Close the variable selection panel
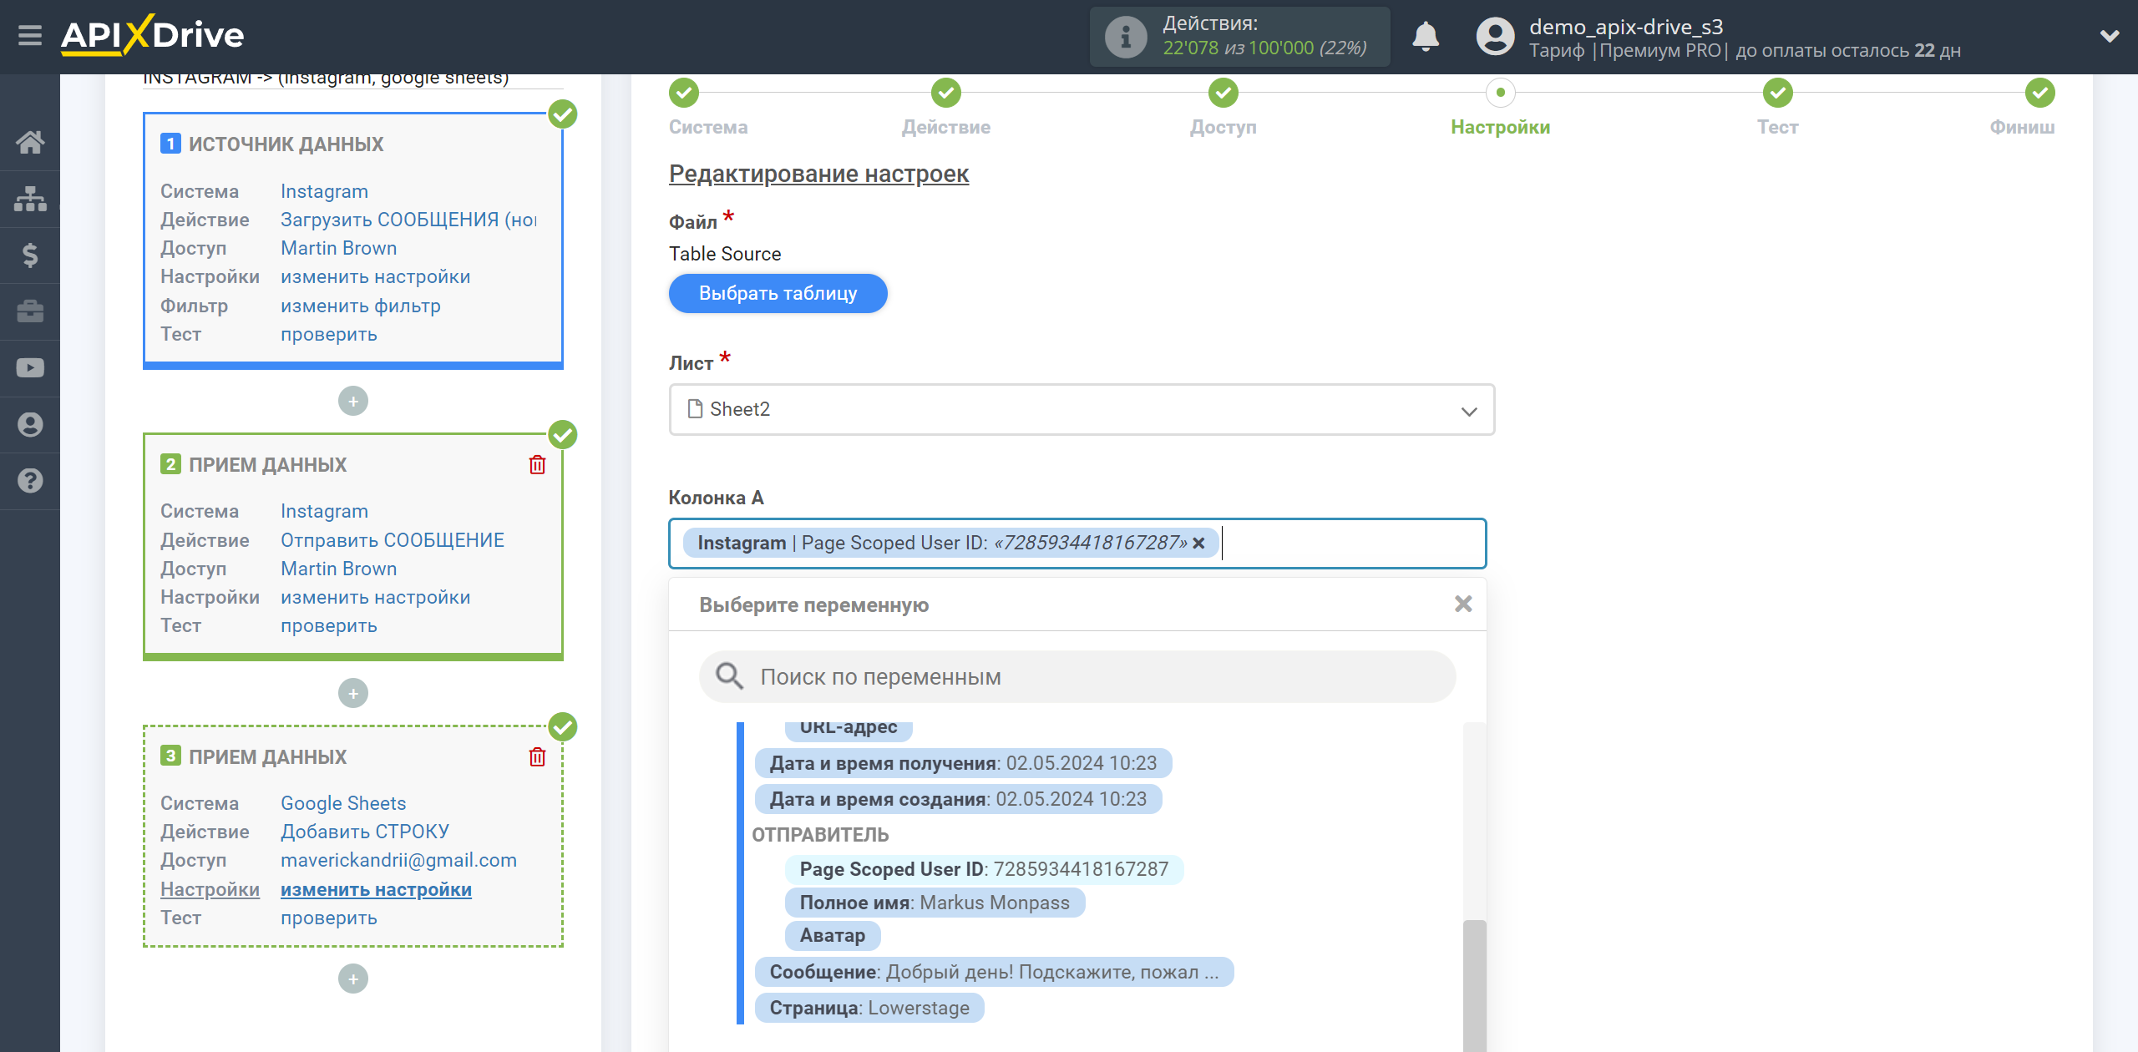Image resolution: width=2138 pixels, height=1052 pixels. [x=1462, y=604]
